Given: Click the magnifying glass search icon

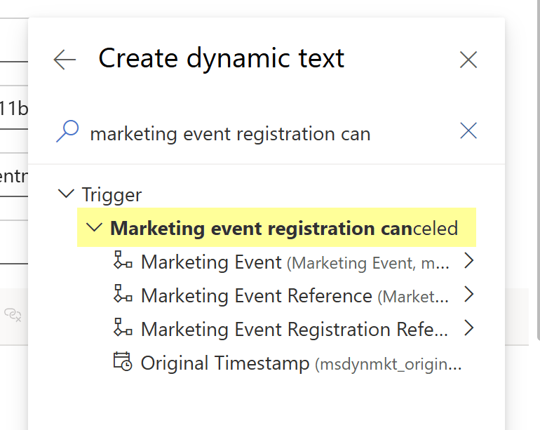Looking at the screenshot, I should (x=67, y=131).
